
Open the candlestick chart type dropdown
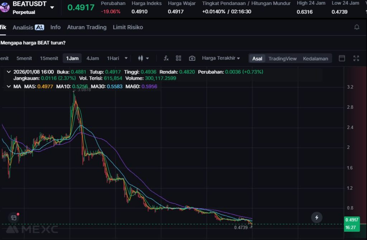[x=143, y=58]
